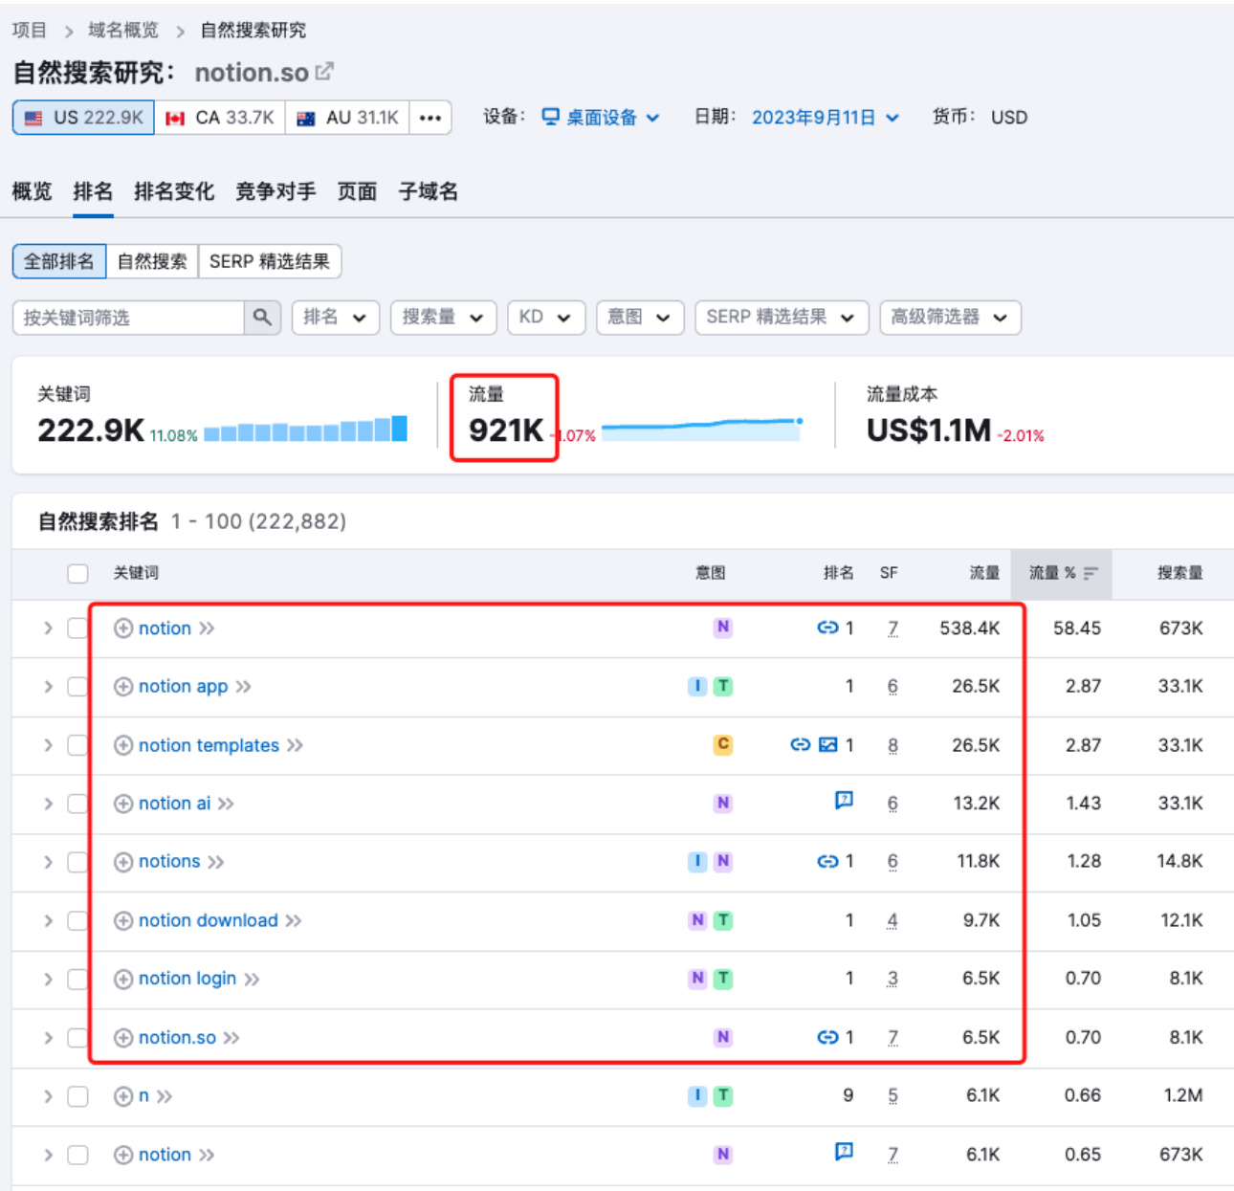This screenshot has width=1234, height=1191.
Task: Click C intent badge for notion templates
Action: pos(723,744)
